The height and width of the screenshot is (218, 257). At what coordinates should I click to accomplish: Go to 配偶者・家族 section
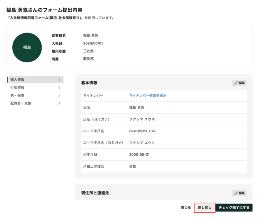click(x=36, y=103)
